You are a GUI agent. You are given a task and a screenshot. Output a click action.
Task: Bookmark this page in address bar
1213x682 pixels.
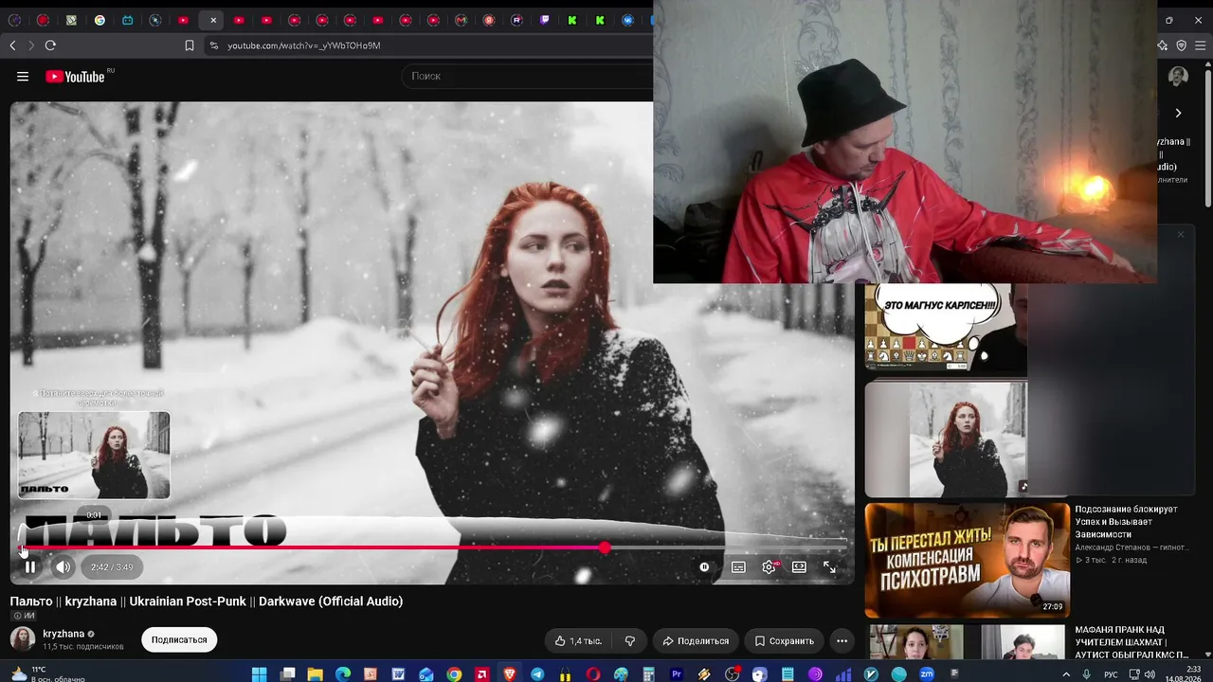pos(190,45)
